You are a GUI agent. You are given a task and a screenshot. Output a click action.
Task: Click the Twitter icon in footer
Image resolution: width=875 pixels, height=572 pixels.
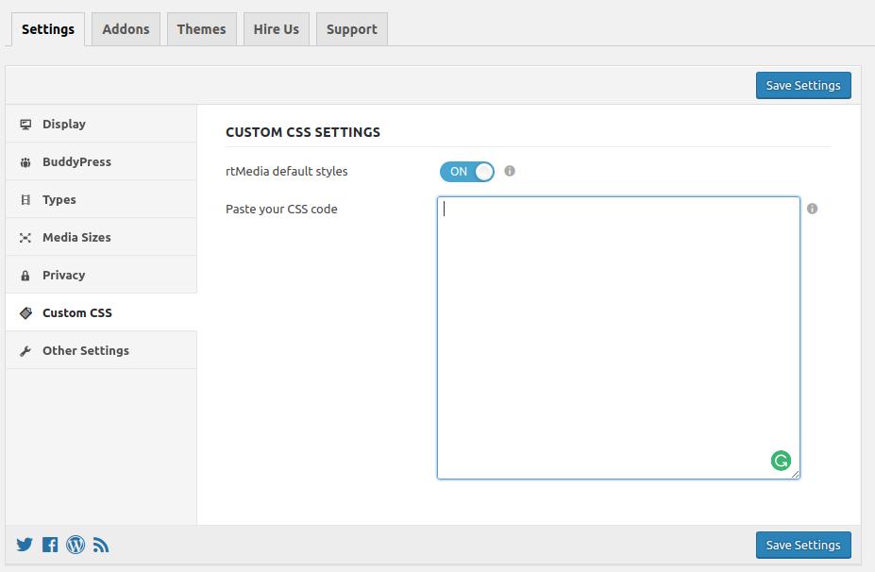tap(25, 545)
